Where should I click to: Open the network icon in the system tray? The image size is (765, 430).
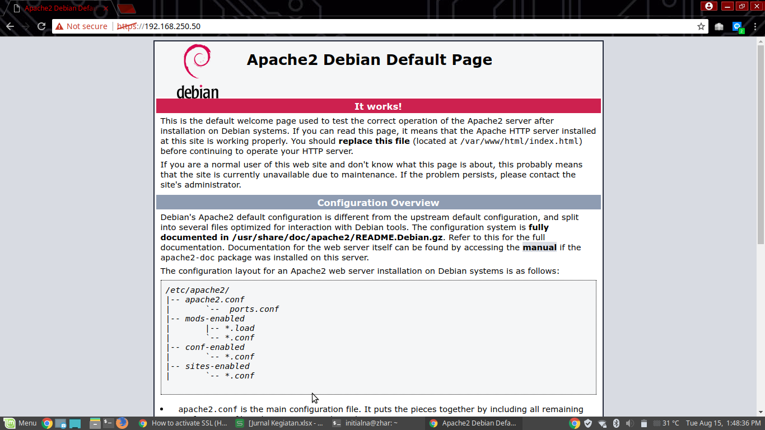pos(603,423)
